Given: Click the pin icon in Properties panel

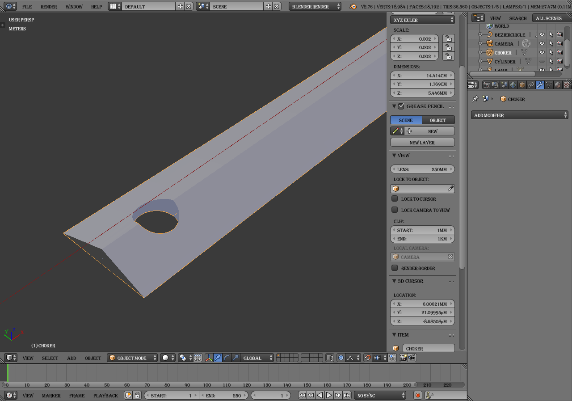Looking at the screenshot, I should (x=475, y=99).
